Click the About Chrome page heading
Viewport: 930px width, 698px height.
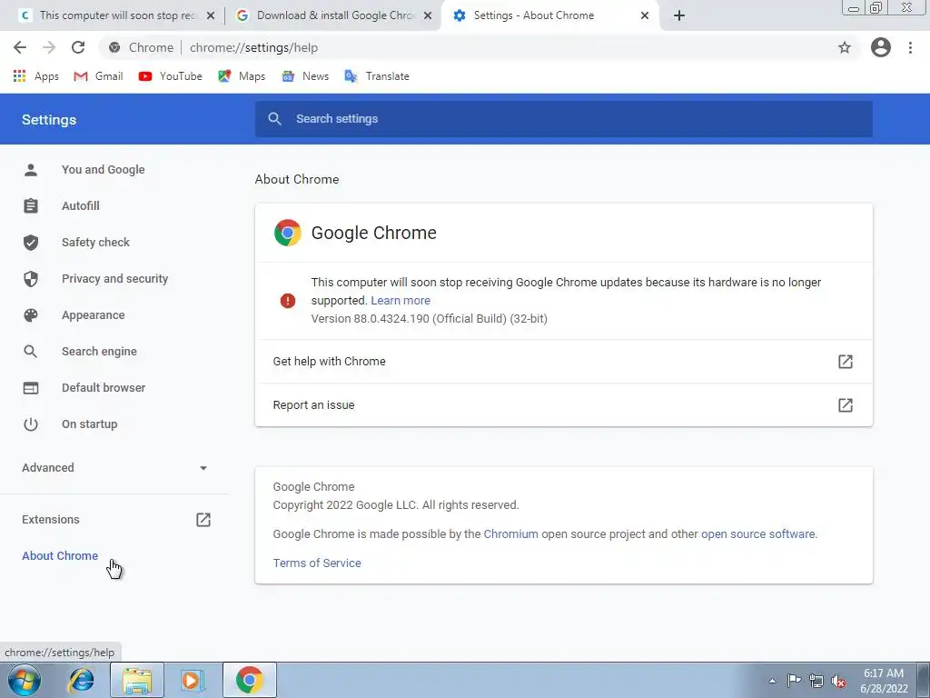coord(297,179)
